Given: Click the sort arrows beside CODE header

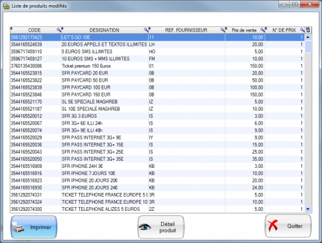Looking at the screenshot, I should point(12,29).
